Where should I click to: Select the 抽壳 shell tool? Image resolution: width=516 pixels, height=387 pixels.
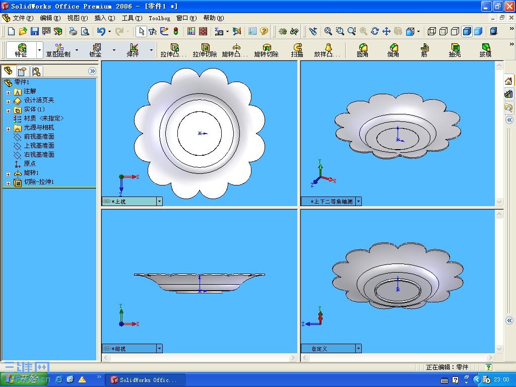click(455, 50)
